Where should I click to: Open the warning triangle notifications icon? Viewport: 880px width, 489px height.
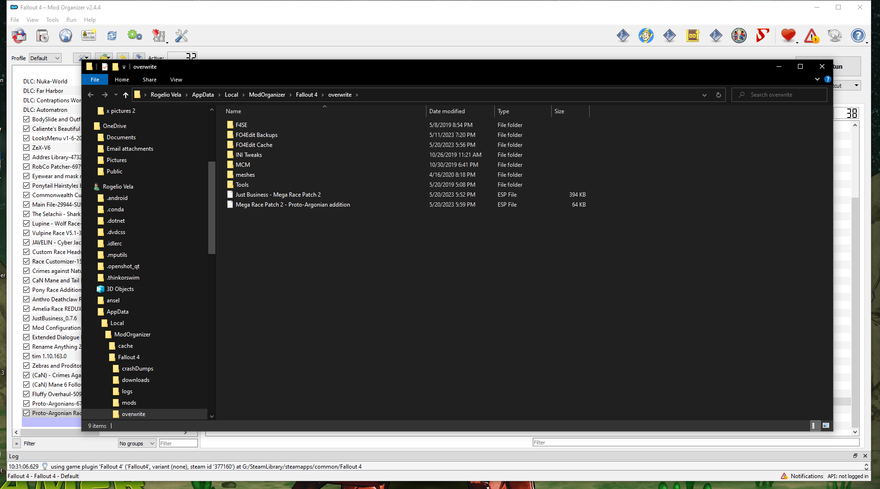(812, 36)
